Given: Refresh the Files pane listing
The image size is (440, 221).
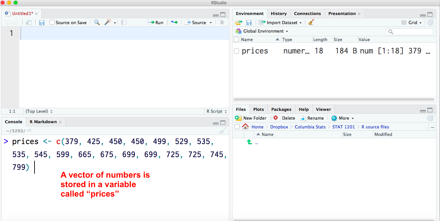Looking at the screenshot, I should pyautogui.click(x=430, y=118).
